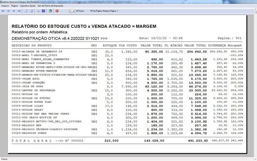Open the Arquivo menu

[x=5, y=6]
